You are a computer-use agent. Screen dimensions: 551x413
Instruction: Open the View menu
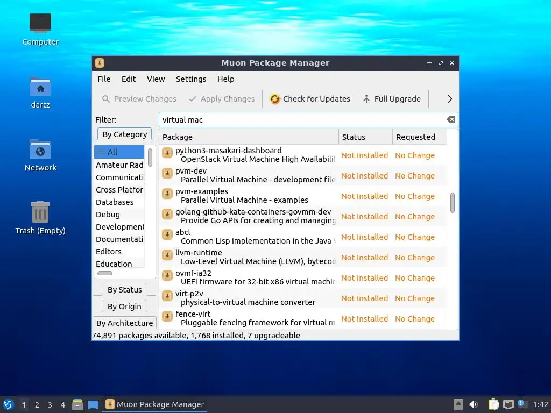pyautogui.click(x=156, y=79)
